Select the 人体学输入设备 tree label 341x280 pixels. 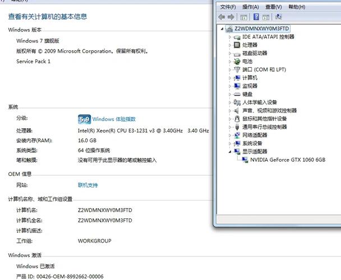[260, 102]
